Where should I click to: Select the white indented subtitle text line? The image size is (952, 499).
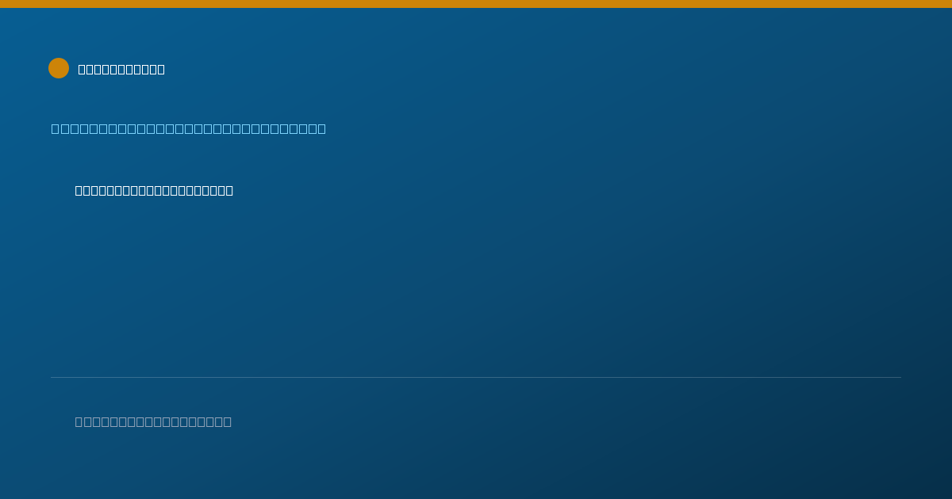[154, 190]
